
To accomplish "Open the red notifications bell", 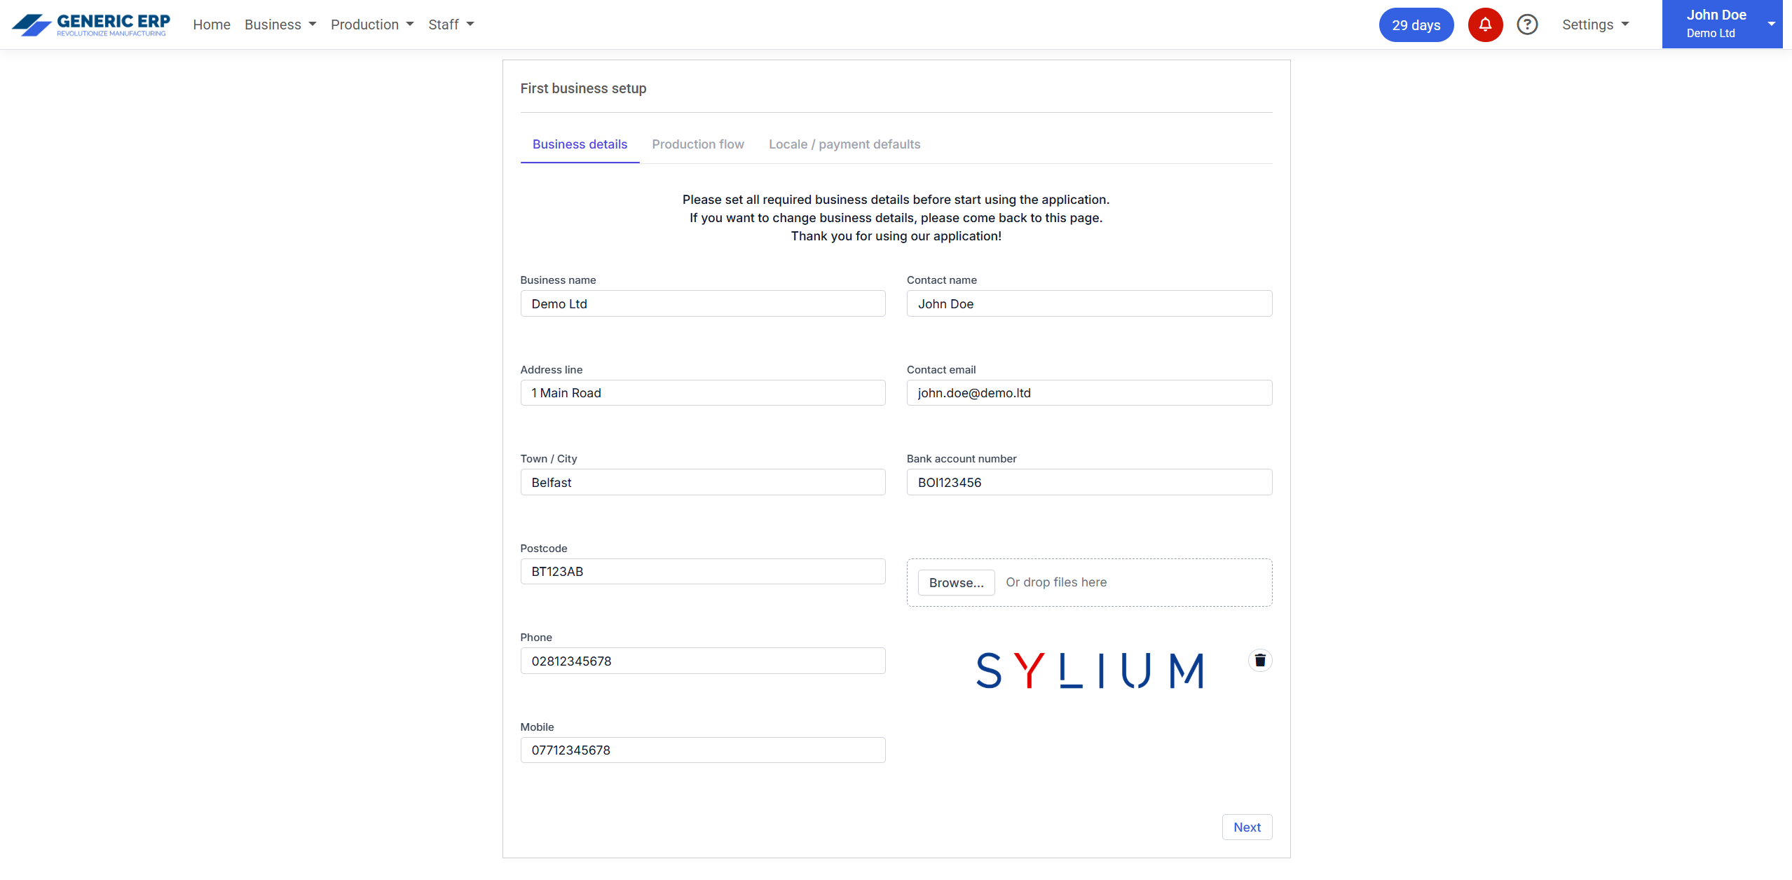I will [1484, 25].
